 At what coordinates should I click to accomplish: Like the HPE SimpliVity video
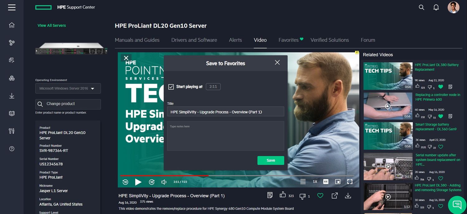click(x=283, y=195)
